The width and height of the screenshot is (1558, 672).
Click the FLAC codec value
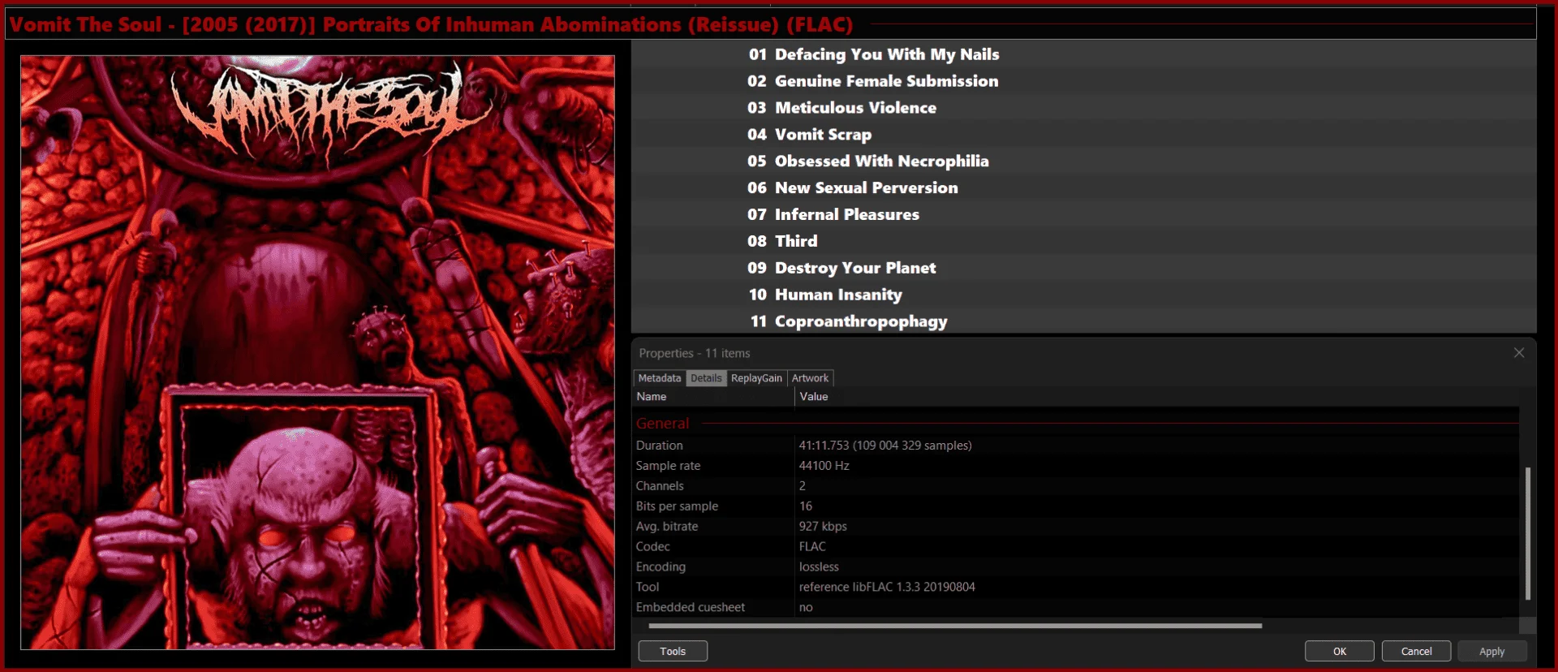click(812, 547)
